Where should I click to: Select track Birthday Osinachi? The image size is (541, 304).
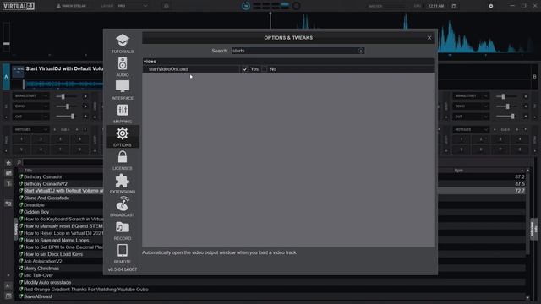tap(43, 176)
